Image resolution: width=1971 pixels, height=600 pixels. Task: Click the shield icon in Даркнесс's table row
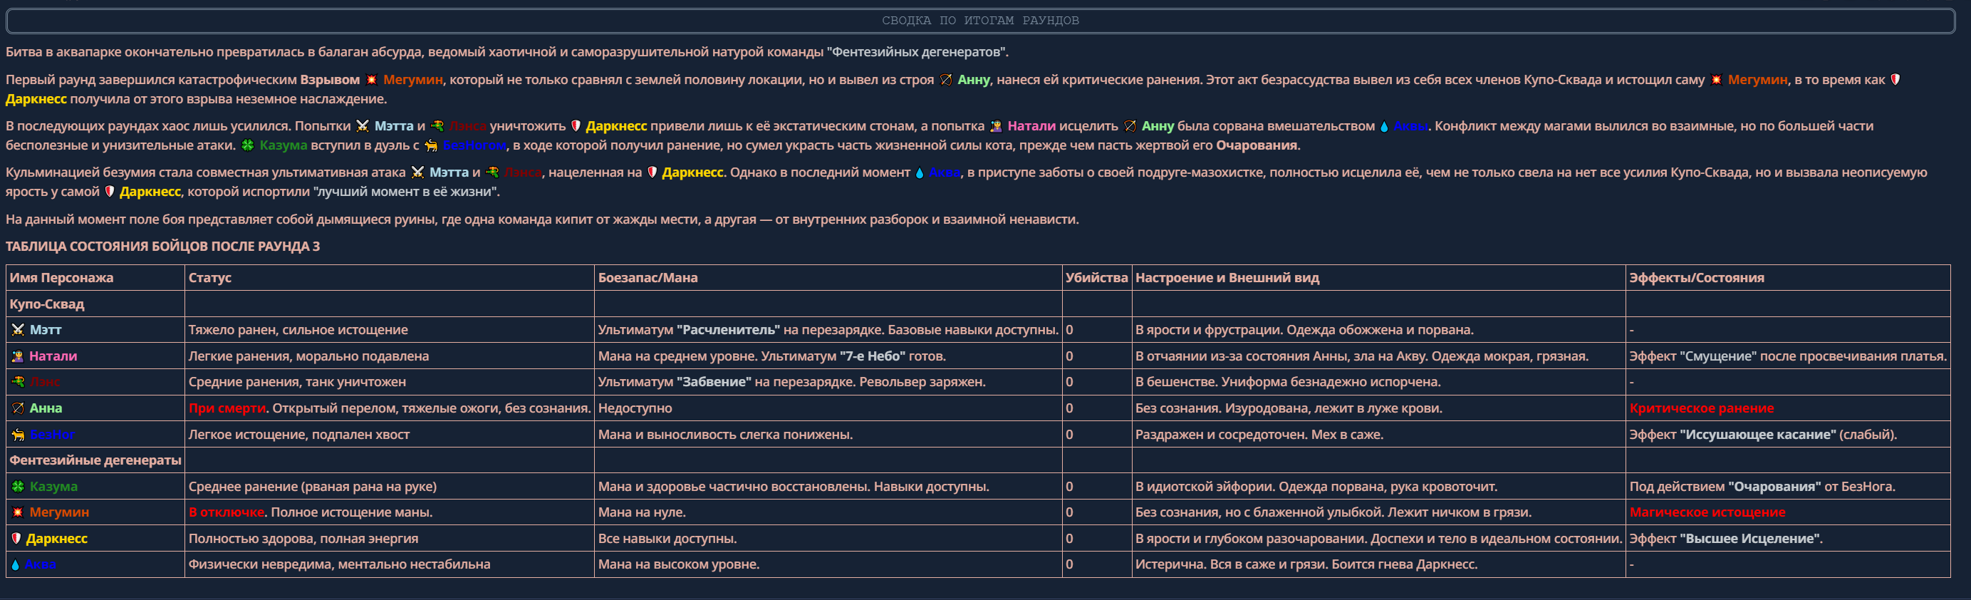coord(16,538)
